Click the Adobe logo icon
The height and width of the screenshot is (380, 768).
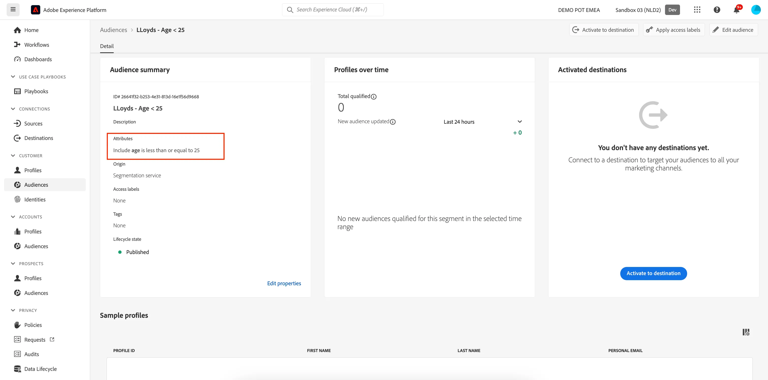[x=36, y=10]
